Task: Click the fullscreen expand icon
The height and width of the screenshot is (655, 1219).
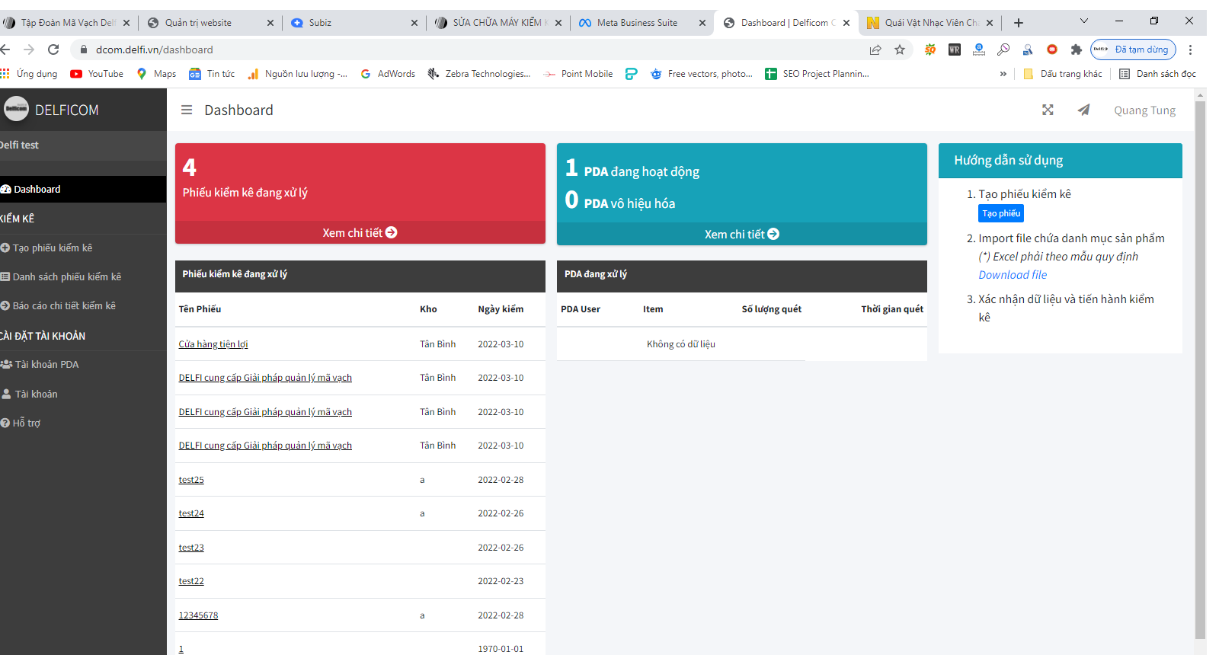Action: point(1048,110)
